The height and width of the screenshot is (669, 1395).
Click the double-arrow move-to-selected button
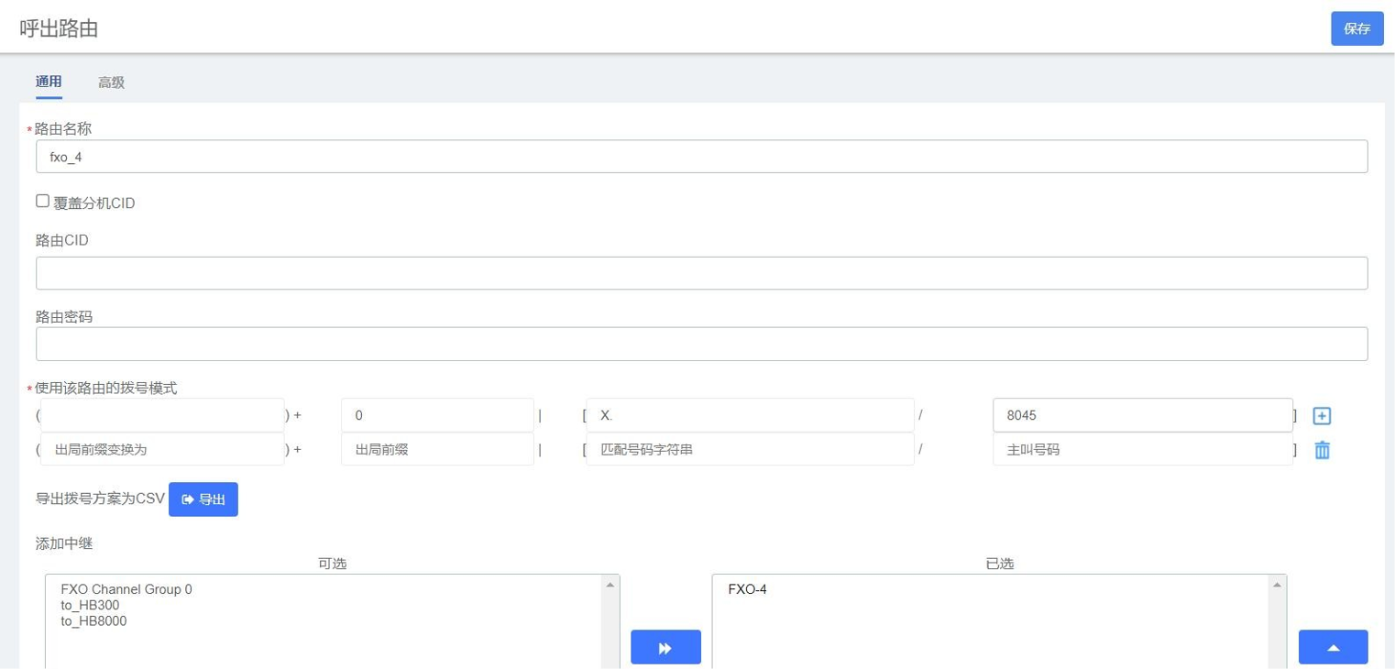[665, 648]
